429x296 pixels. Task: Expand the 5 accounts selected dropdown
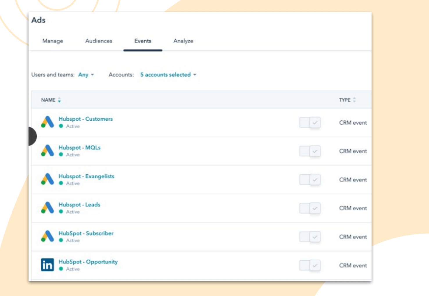point(168,75)
